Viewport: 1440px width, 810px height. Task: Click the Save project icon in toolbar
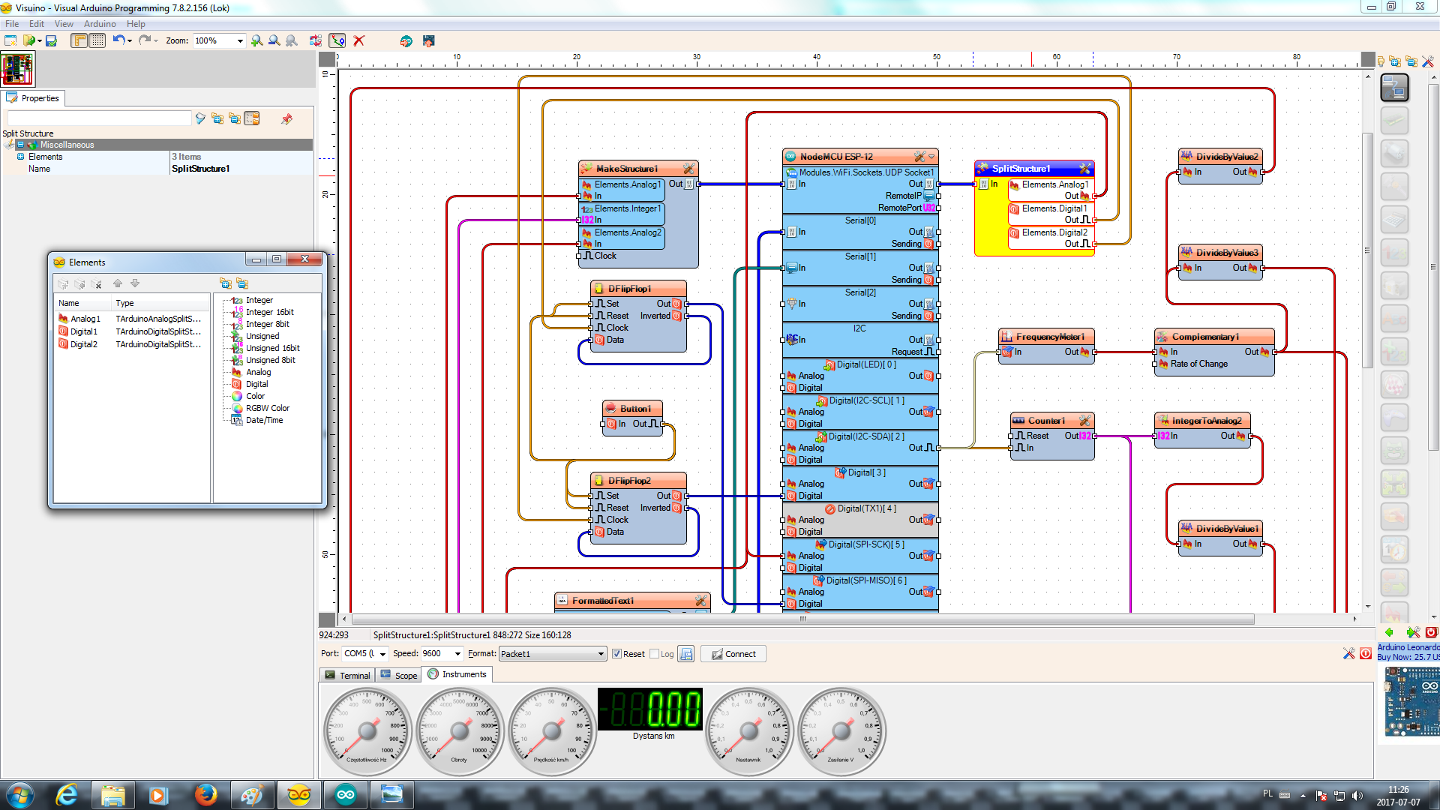point(52,40)
